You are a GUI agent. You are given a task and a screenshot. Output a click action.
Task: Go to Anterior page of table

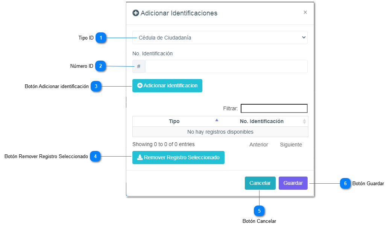pos(259,145)
